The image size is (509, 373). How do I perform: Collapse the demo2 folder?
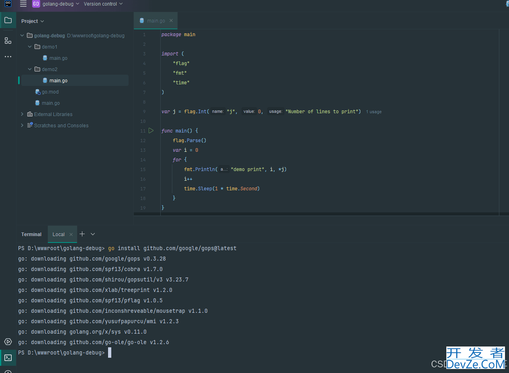pyautogui.click(x=30, y=69)
